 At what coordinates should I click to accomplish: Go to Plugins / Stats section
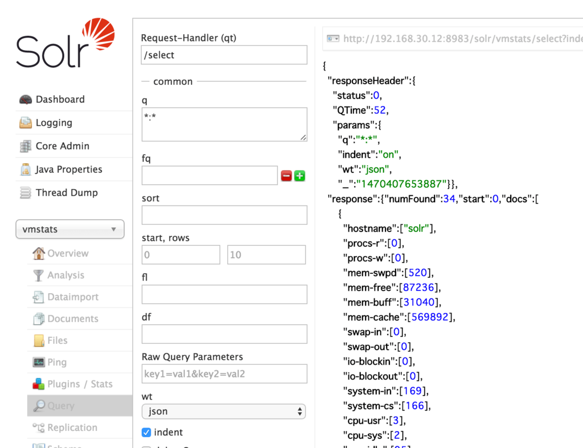coord(80,384)
